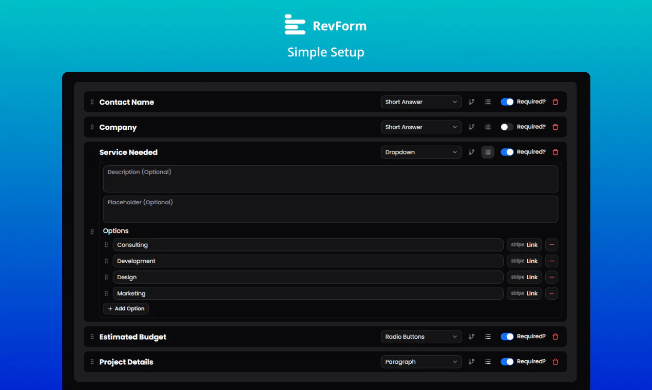The image size is (652, 390).
Task: Click drag handle icon for Company field
Action: pos(92,127)
